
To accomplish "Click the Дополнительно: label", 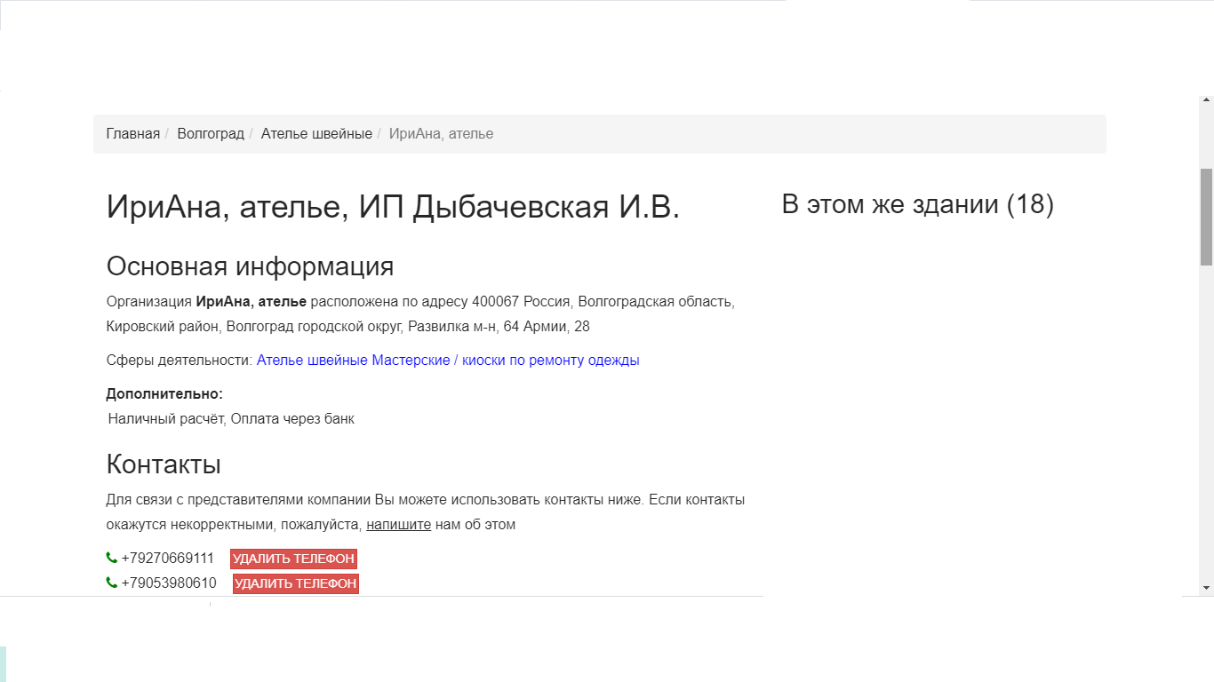I will [x=164, y=394].
